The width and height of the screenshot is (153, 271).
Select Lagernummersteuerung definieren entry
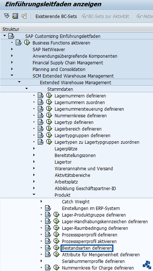click(89, 109)
